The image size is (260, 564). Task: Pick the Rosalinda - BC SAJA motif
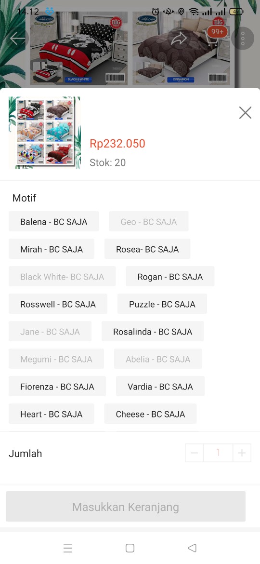click(x=153, y=331)
